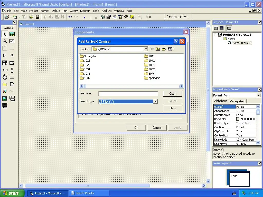The height and width of the screenshot is (197, 263).
Task: Create new folder in Add ActiveX dialog
Action: point(164,49)
